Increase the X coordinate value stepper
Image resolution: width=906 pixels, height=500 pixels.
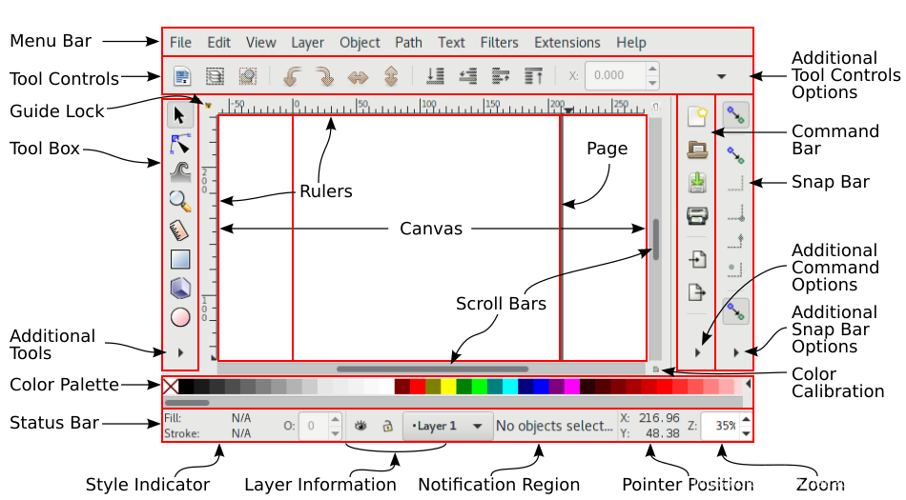652,70
